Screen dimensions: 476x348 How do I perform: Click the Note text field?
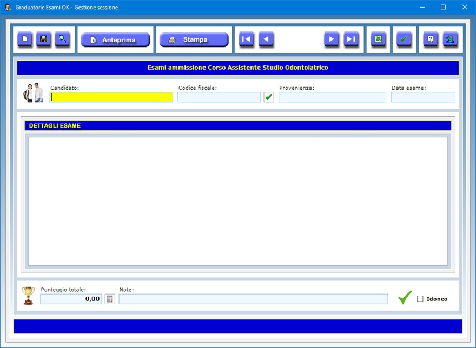click(x=254, y=299)
